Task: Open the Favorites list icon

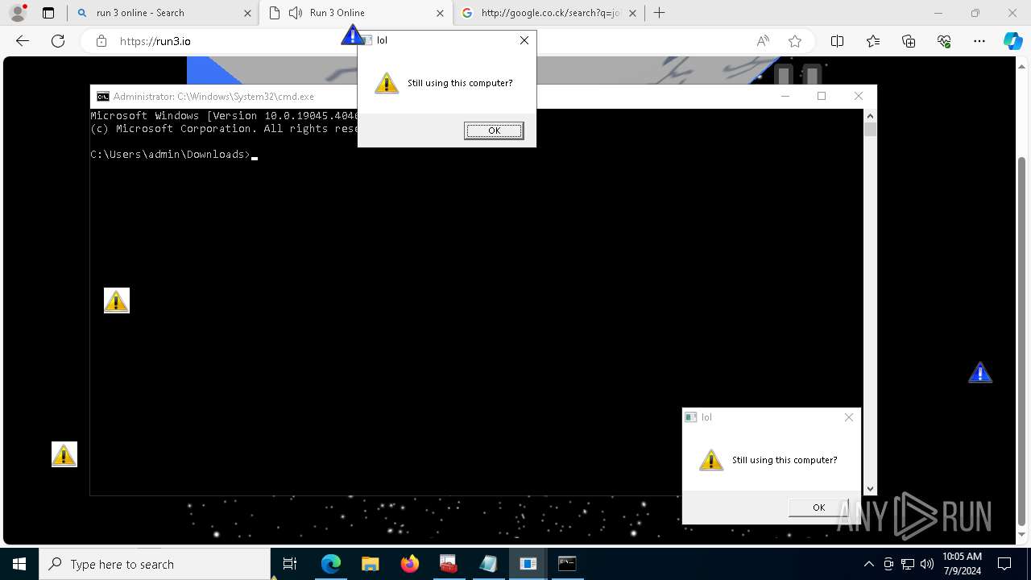Action: [x=873, y=41]
